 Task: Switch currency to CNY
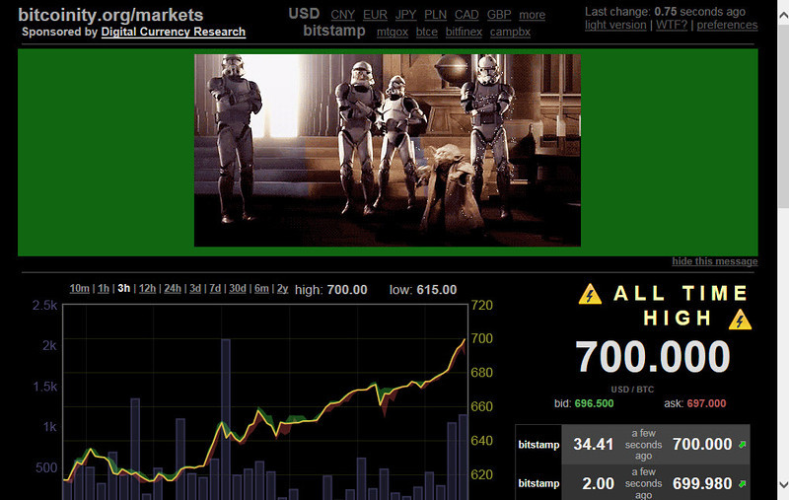pos(342,15)
